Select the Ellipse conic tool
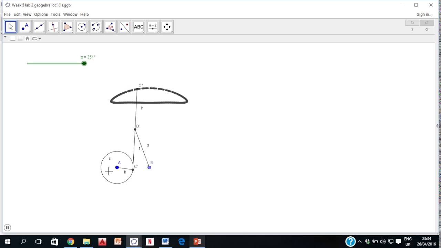The height and width of the screenshot is (248, 441). coord(96,27)
